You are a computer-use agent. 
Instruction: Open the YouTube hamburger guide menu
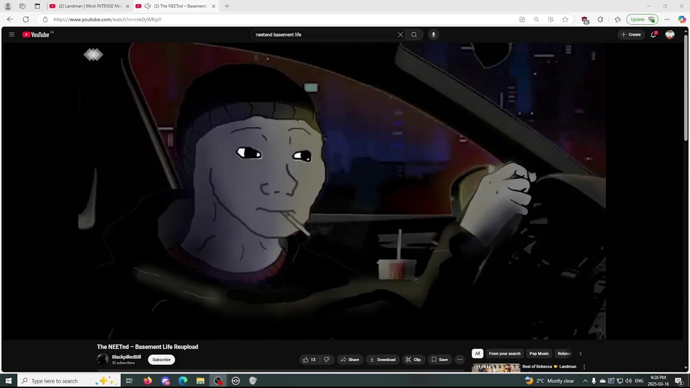pyautogui.click(x=11, y=34)
